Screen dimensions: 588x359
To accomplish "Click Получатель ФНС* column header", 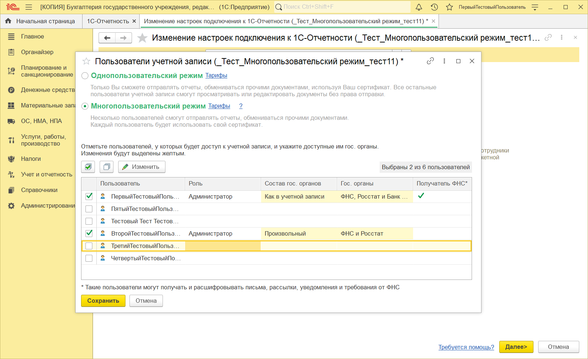I will click(442, 184).
